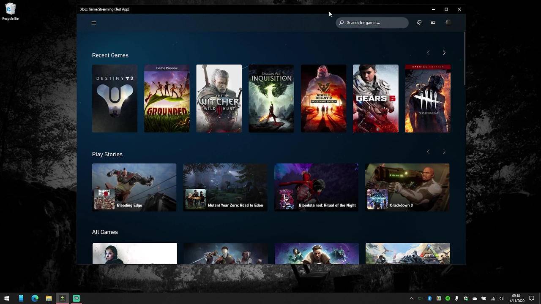Open the user profile avatar
This screenshot has height=304, width=541.
point(448,23)
